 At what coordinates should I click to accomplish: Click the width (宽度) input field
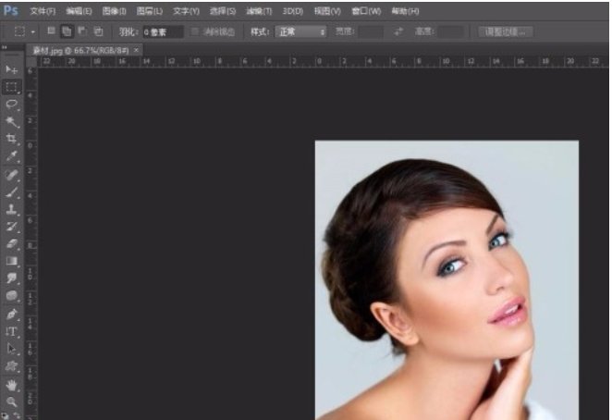(x=371, y=31)
